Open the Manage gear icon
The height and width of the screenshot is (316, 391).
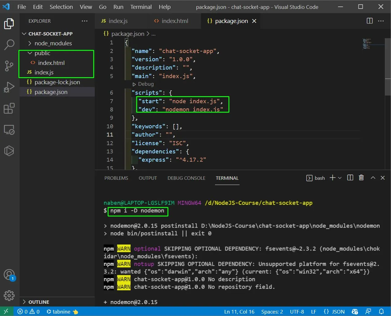[9, 295]
